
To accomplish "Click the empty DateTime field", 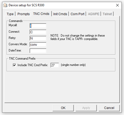I will [x=38, y=51].
